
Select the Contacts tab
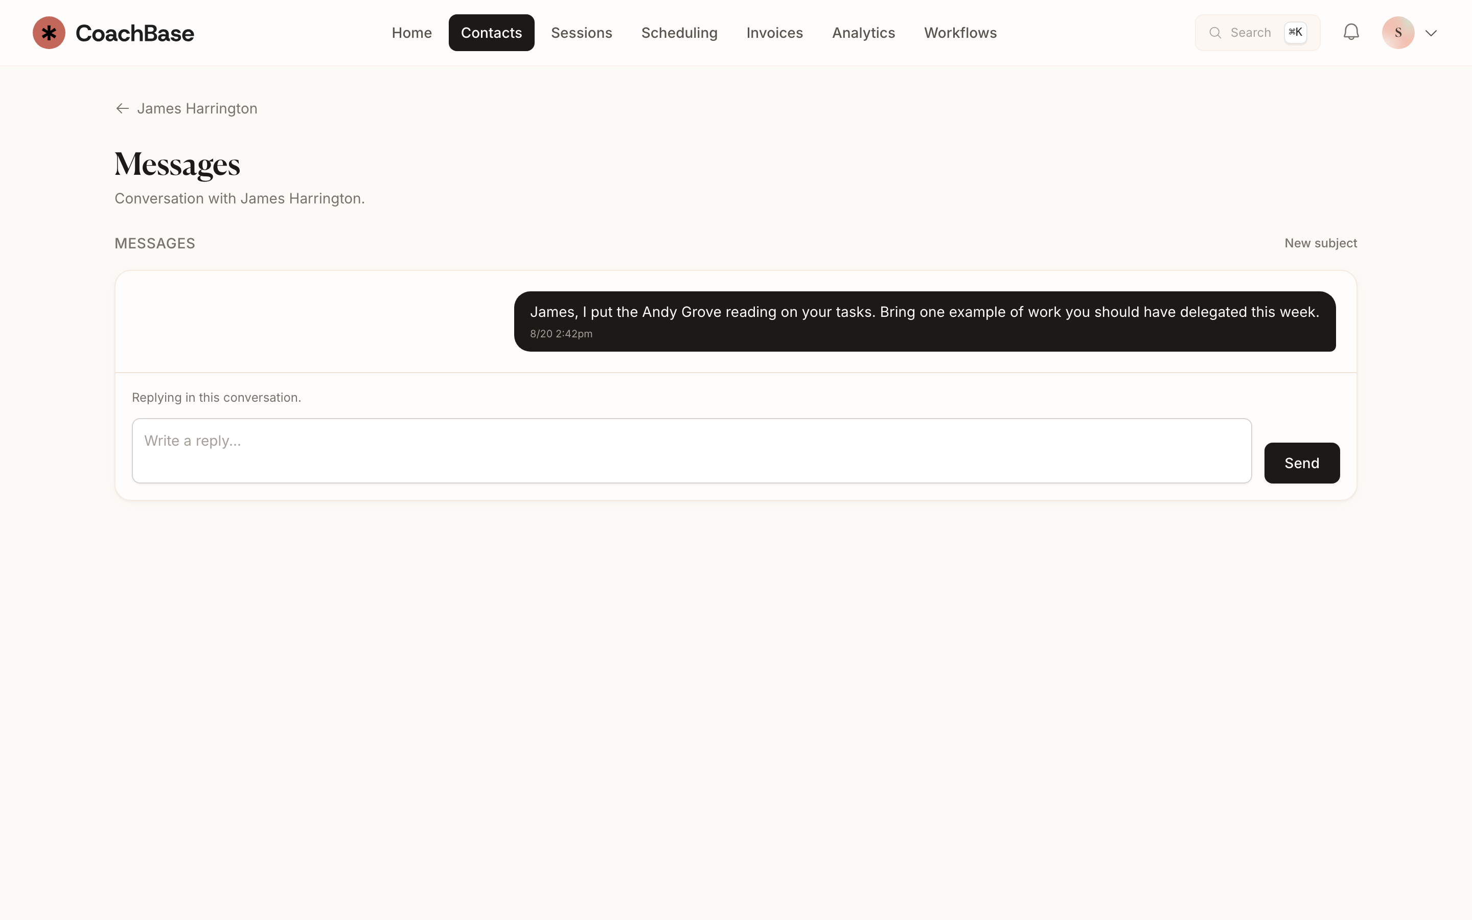(x=492, y=33)
